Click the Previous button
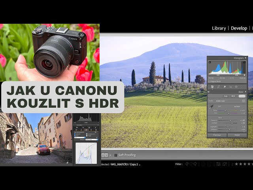Image resolution: width=253 pixels, height=190 pixels. 217,135
